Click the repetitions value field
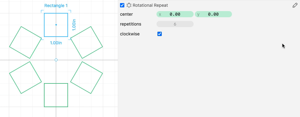 (x=175, y=24)
